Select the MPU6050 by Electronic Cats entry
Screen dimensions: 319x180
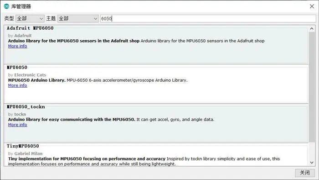(x=156, y=84)
